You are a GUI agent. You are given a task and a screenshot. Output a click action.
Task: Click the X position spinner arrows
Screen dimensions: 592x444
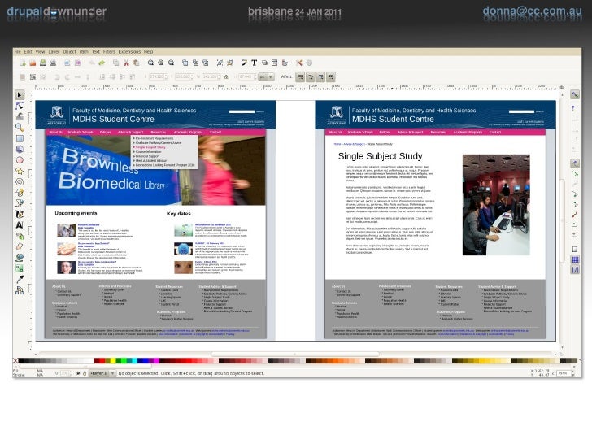point(166,77)
